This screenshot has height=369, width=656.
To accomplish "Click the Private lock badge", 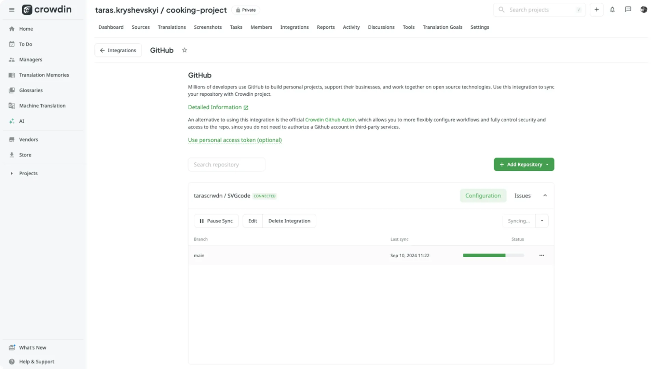I will pos(246,10).
